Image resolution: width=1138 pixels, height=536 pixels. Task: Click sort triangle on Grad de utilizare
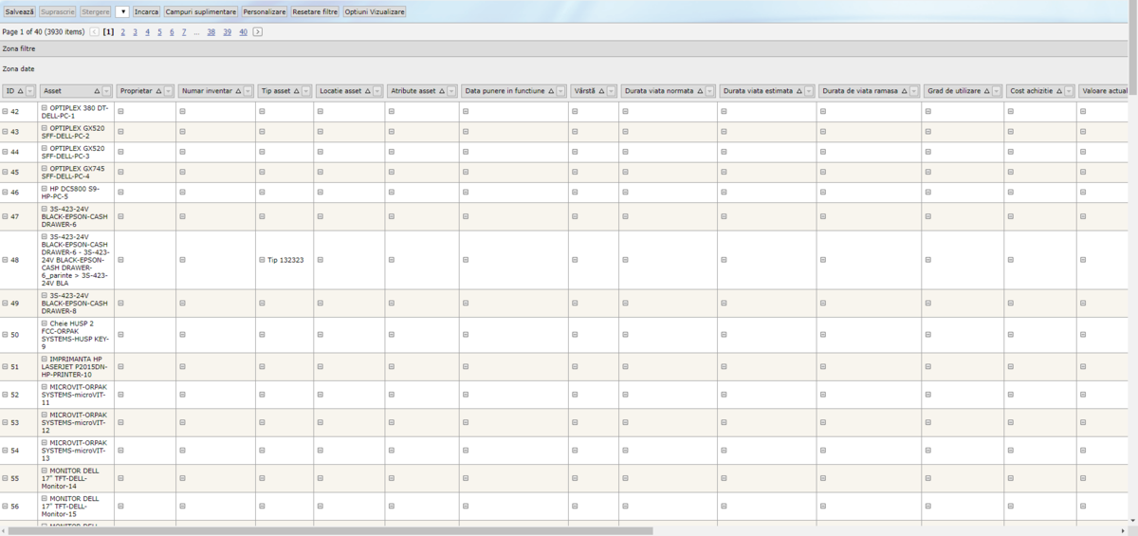coord(987,91)
